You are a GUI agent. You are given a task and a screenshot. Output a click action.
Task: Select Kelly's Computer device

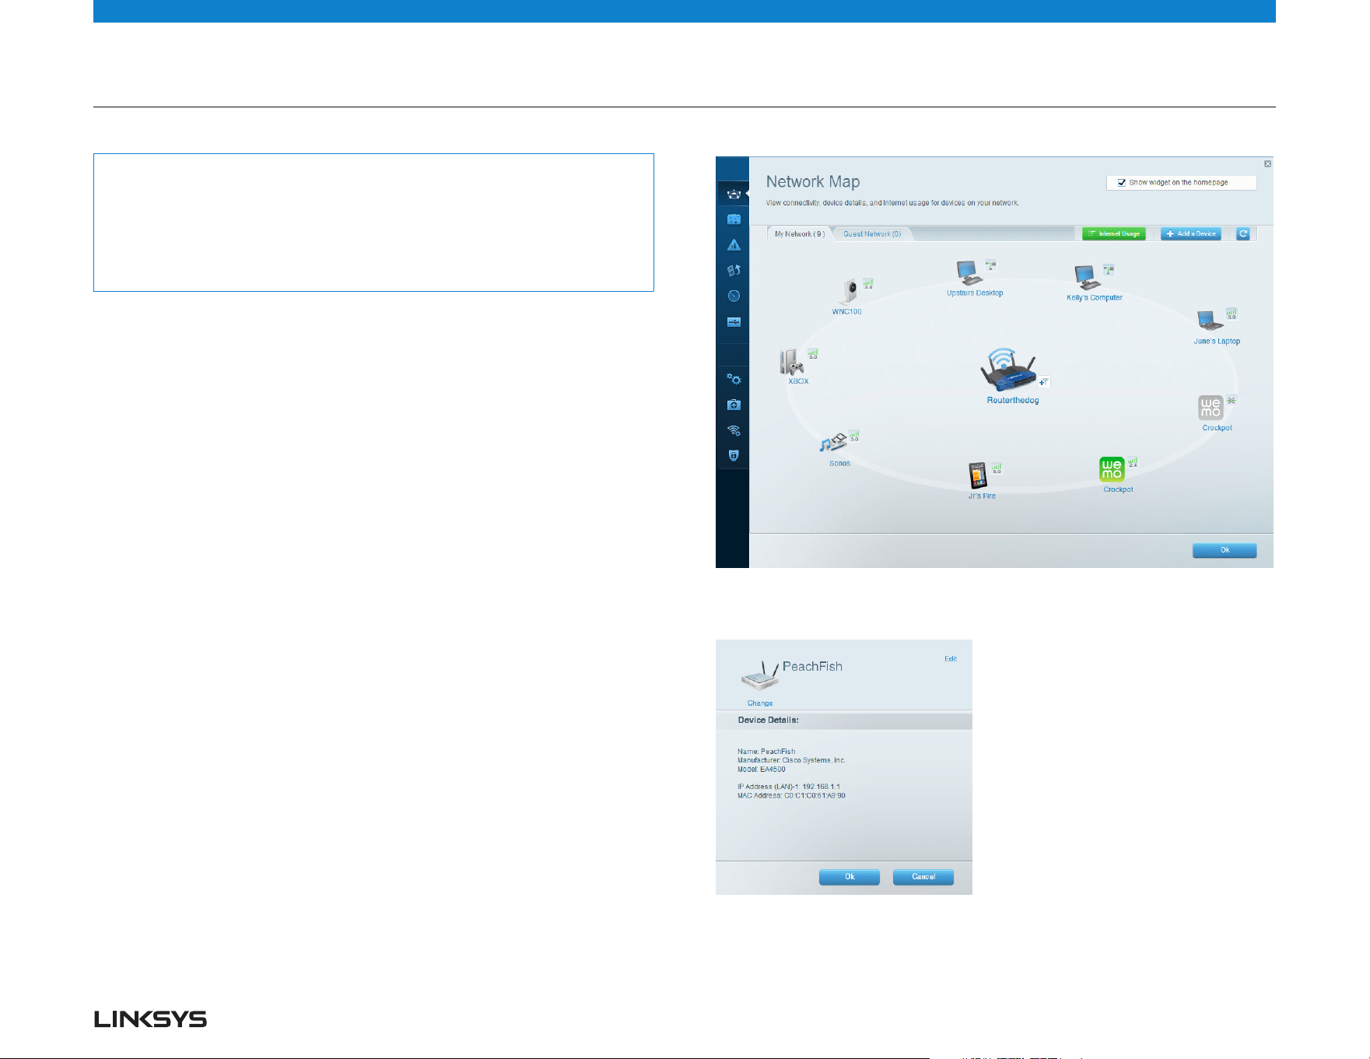[1087, 278]
